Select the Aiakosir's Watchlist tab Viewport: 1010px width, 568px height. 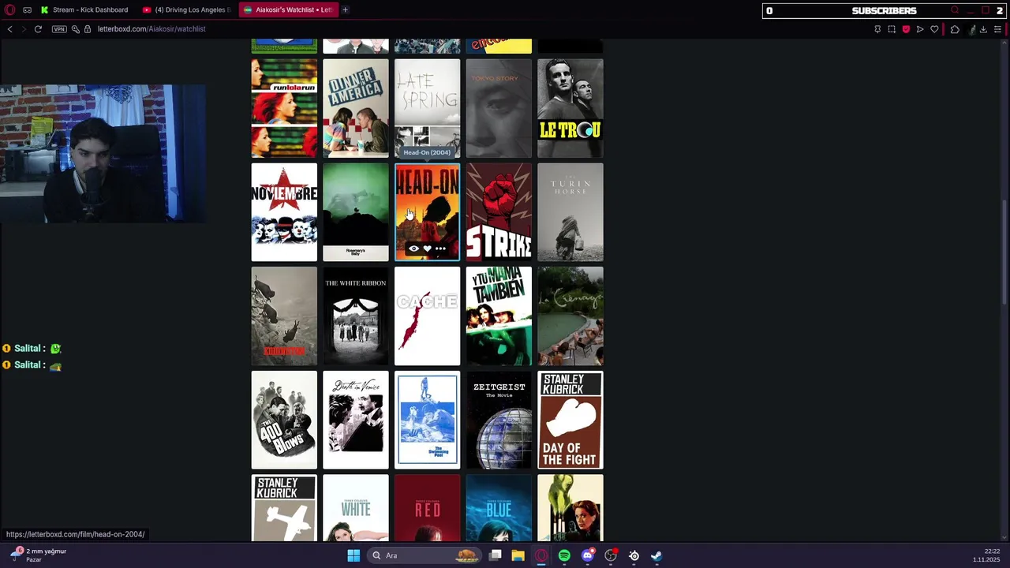(x=288, y=9)
